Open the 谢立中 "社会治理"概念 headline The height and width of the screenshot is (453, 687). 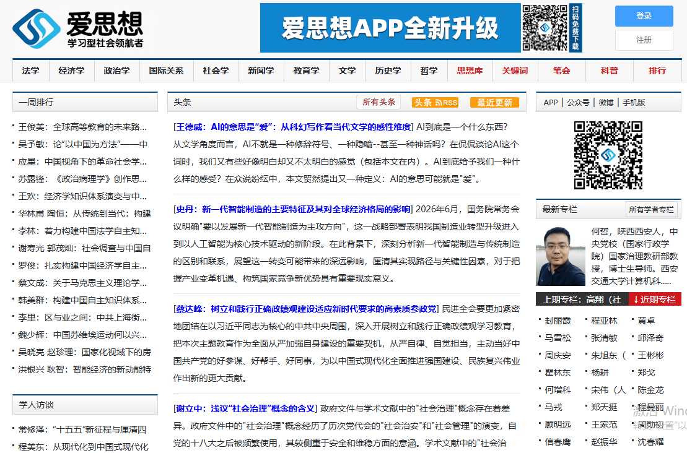pos(245,409)
